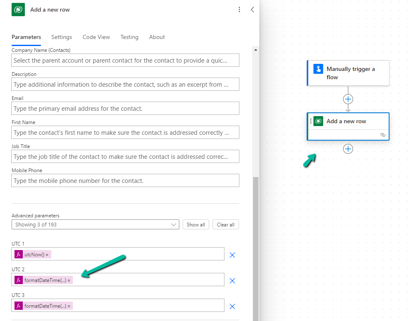Collapse the Add a new row panel
This screenshot has width=415, height=321.
(x=252, y=10)
